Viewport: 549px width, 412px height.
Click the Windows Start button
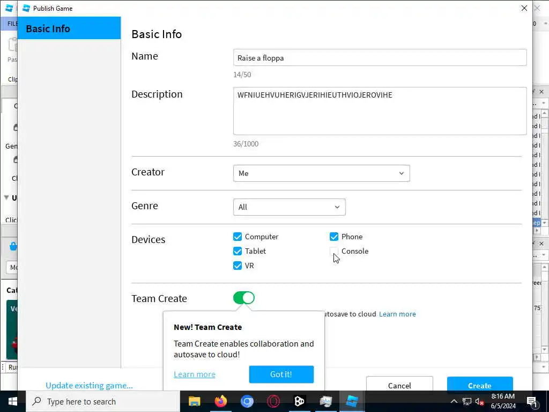13,401
